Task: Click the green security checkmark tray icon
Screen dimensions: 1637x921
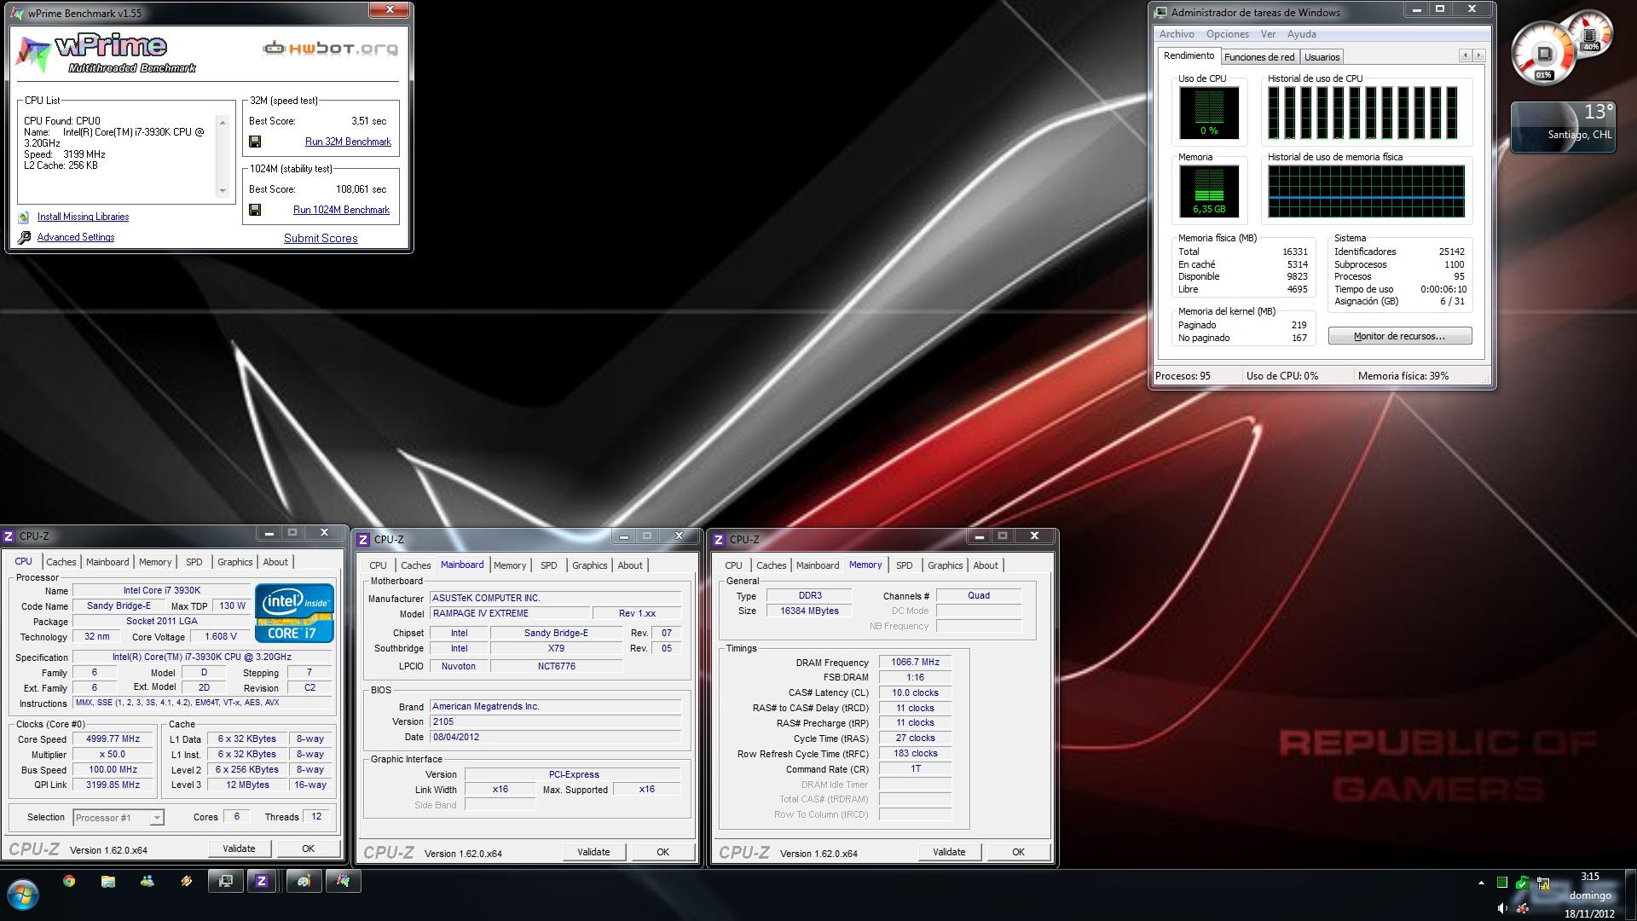Action: (1523, 883)
